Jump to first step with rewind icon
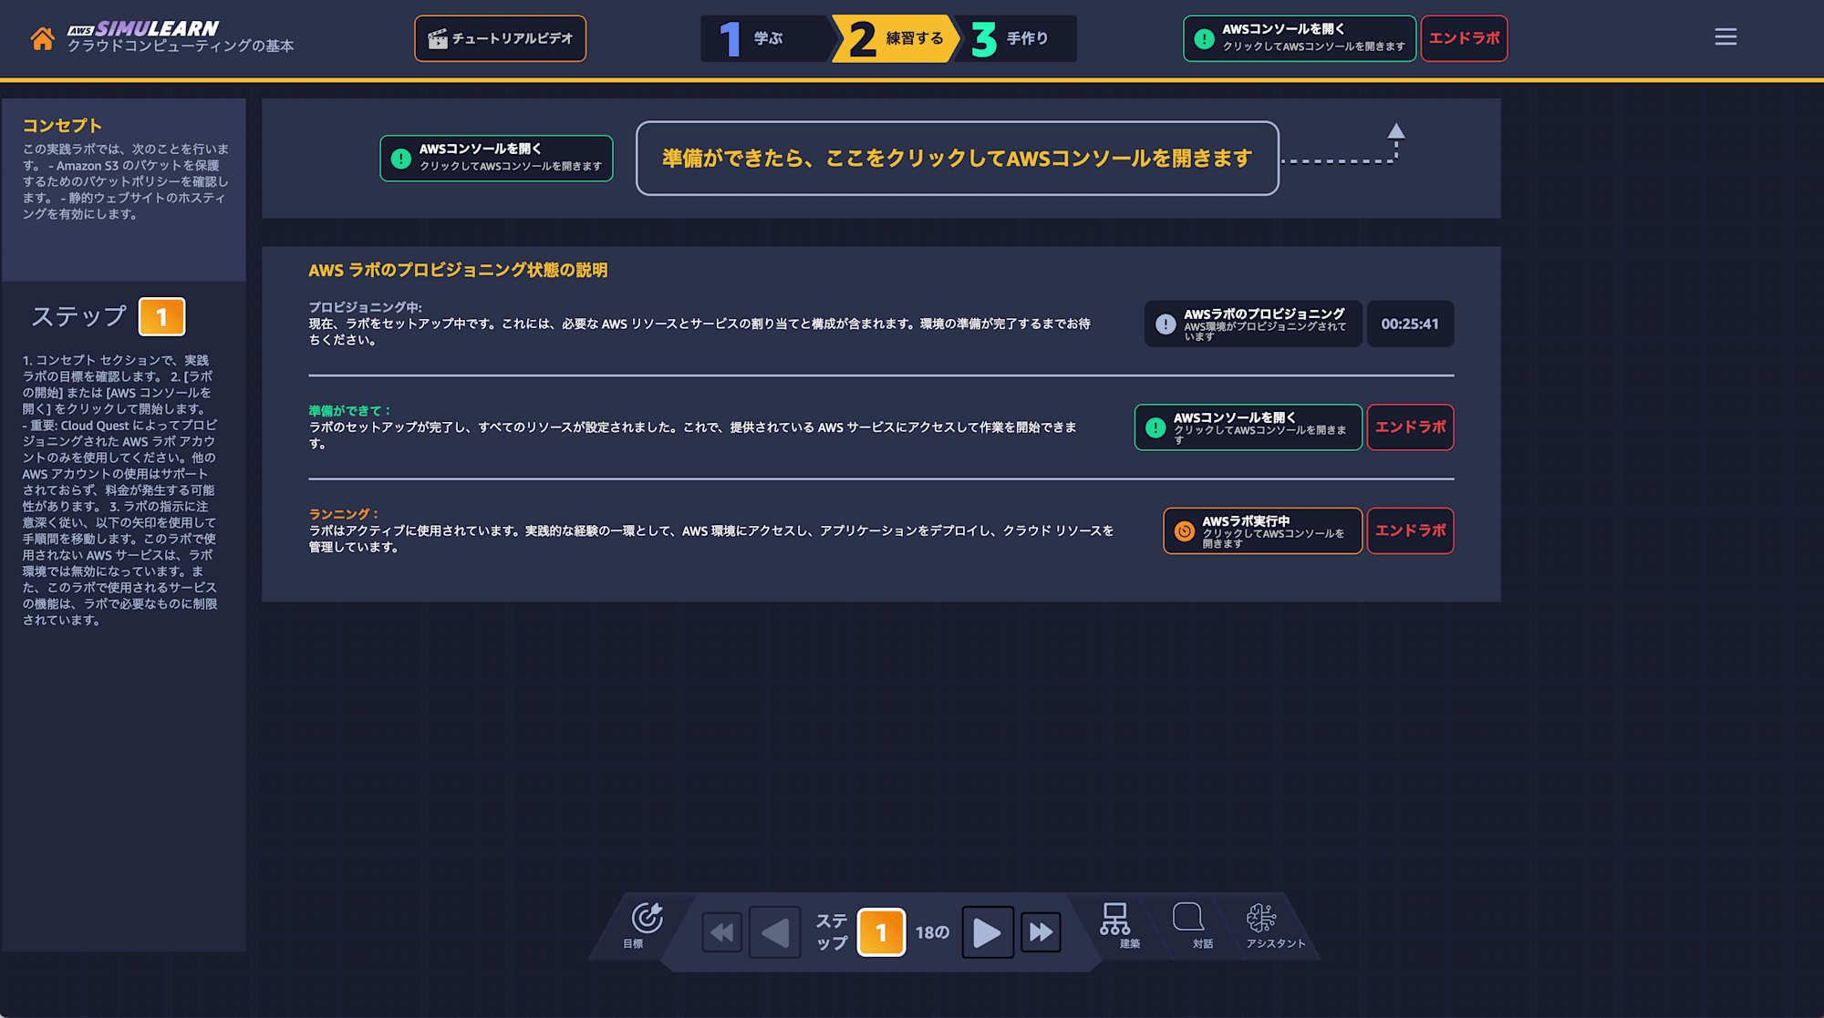Screen dimensions: 1824x1018 pos(722,932)
